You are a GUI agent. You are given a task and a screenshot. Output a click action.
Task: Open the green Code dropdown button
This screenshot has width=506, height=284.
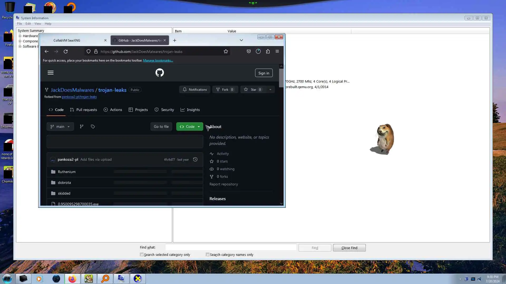click(x=189, y=127)
